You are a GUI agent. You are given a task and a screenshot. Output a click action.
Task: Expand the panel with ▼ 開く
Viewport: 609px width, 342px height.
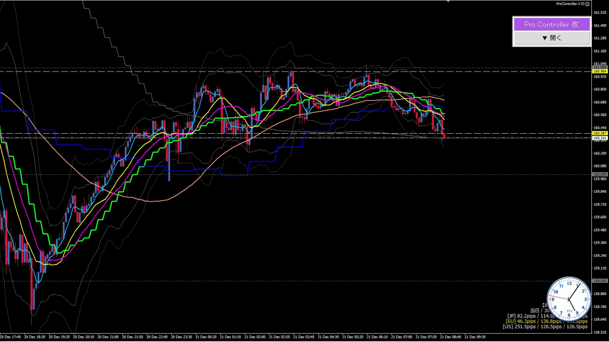552,38
